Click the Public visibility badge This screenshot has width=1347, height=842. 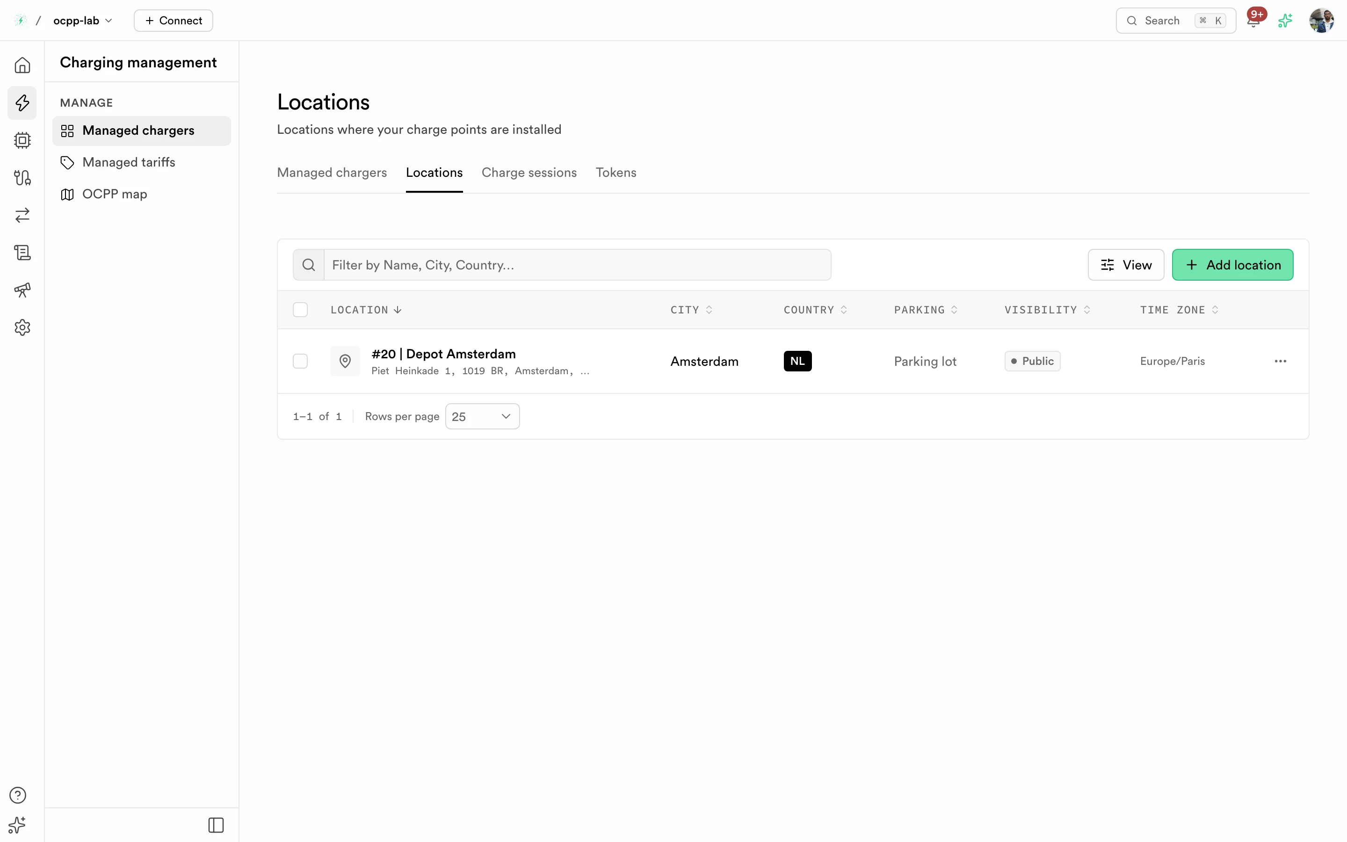point(1032,362)
